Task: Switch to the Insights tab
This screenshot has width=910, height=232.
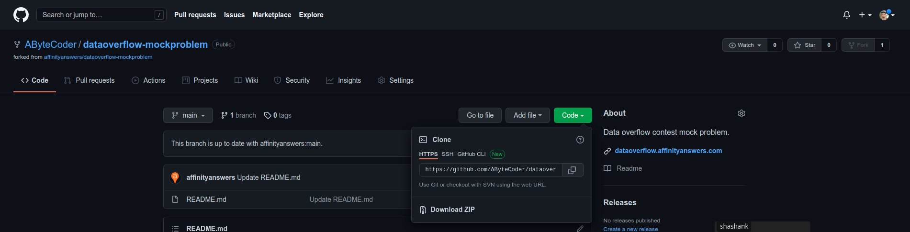Action: (x=344, y=80)
